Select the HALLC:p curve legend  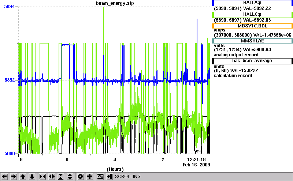(x=252, y=14)
